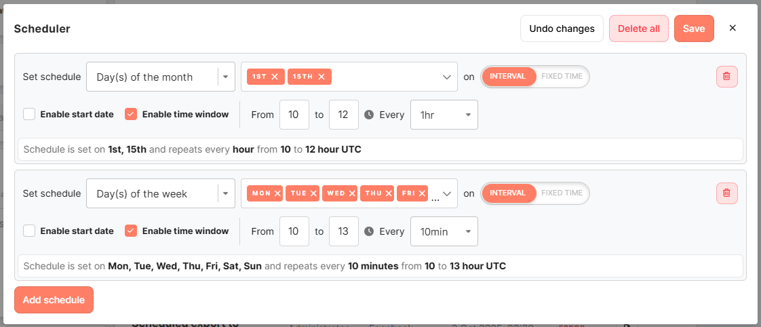Disable time window in second schedule
Image resolution: width=761 pixels, height=327 pixels.
(131, 231)
